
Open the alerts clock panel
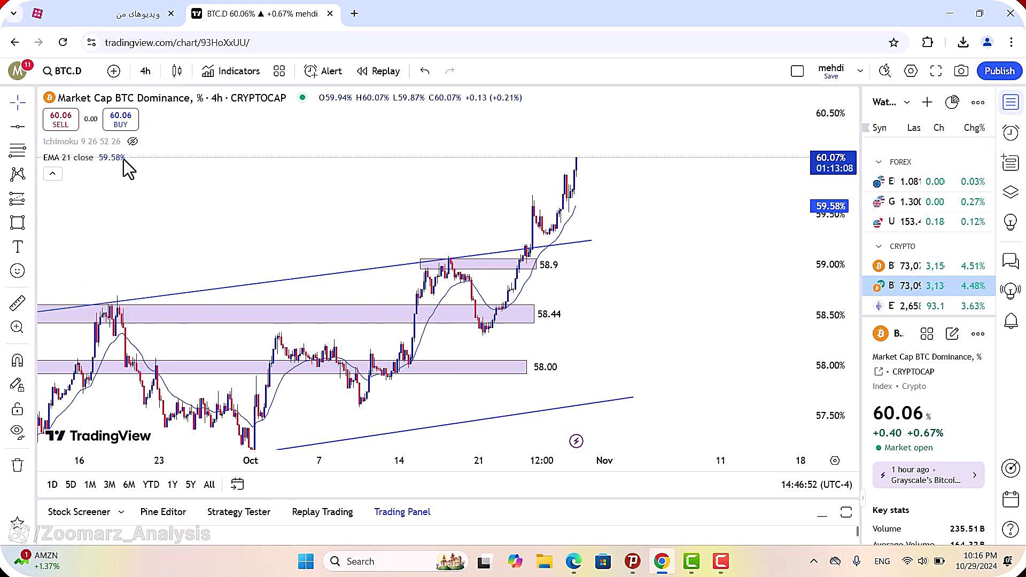1011,132
